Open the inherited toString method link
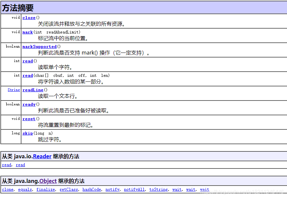 [x=159, y=189]
